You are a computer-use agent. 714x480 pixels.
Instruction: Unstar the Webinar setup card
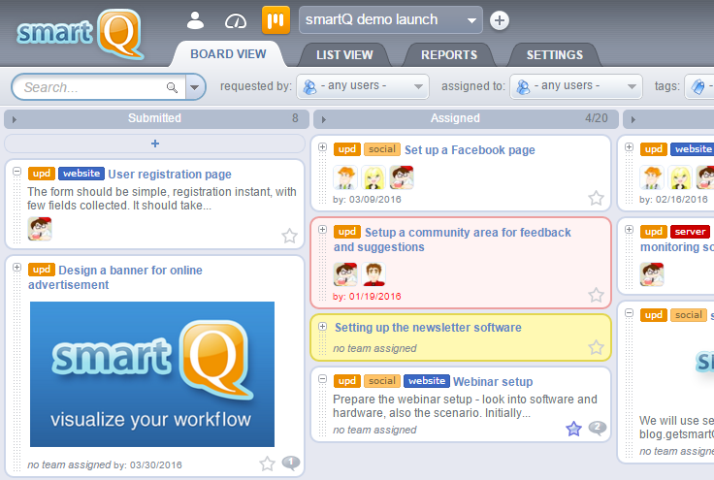[573, 429]
